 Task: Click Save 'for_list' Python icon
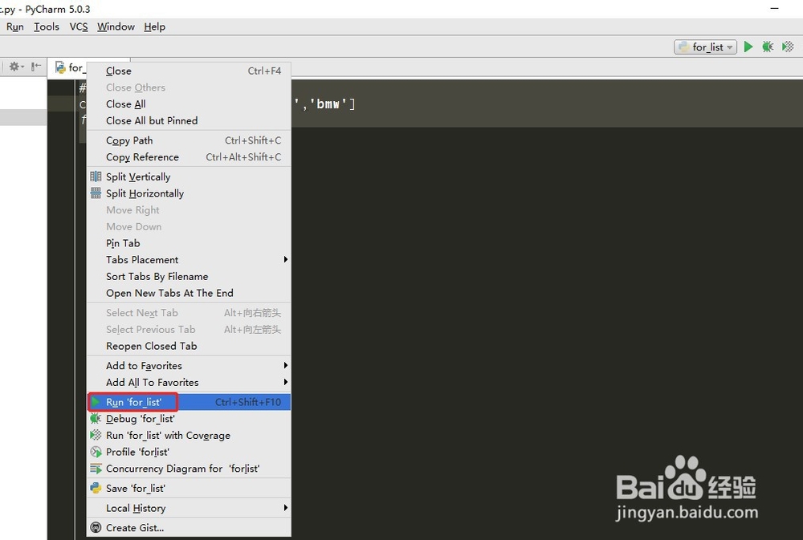point(96,489)
